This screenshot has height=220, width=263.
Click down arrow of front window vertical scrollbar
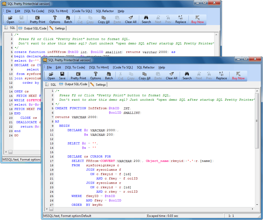tap(257, 205)
